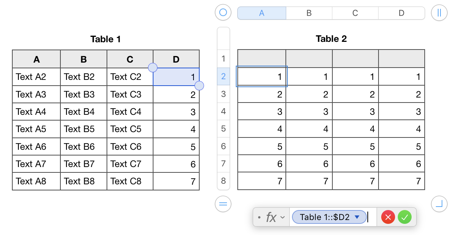Click the Table 2 title
This screenshot has height=235, width=457.
pyautogui.click(x=331, y=39)
